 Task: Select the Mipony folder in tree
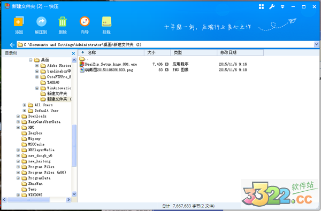point(31,139)
